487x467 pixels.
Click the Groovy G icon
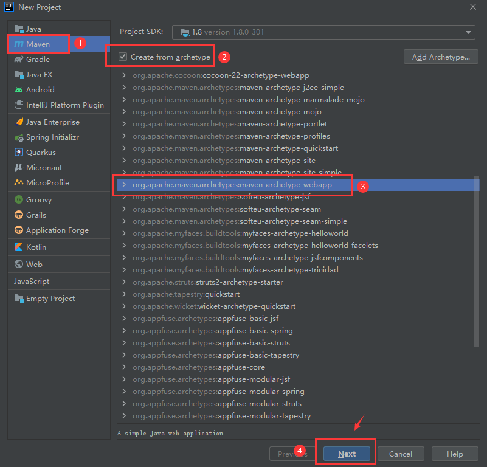tap(19, 199)
